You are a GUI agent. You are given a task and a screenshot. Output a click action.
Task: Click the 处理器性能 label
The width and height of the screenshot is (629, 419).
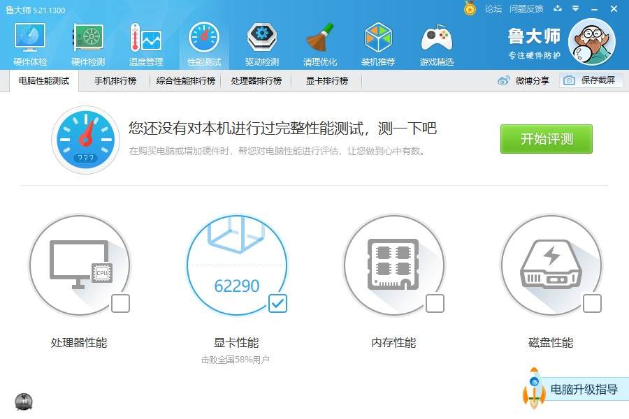[x=79, y=343]
